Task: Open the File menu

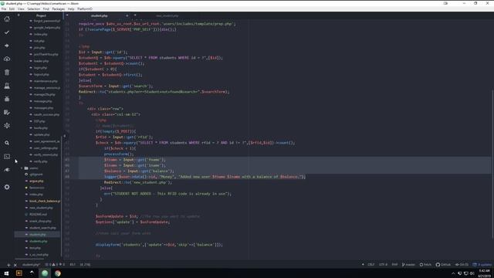Action: coord(4,8)
